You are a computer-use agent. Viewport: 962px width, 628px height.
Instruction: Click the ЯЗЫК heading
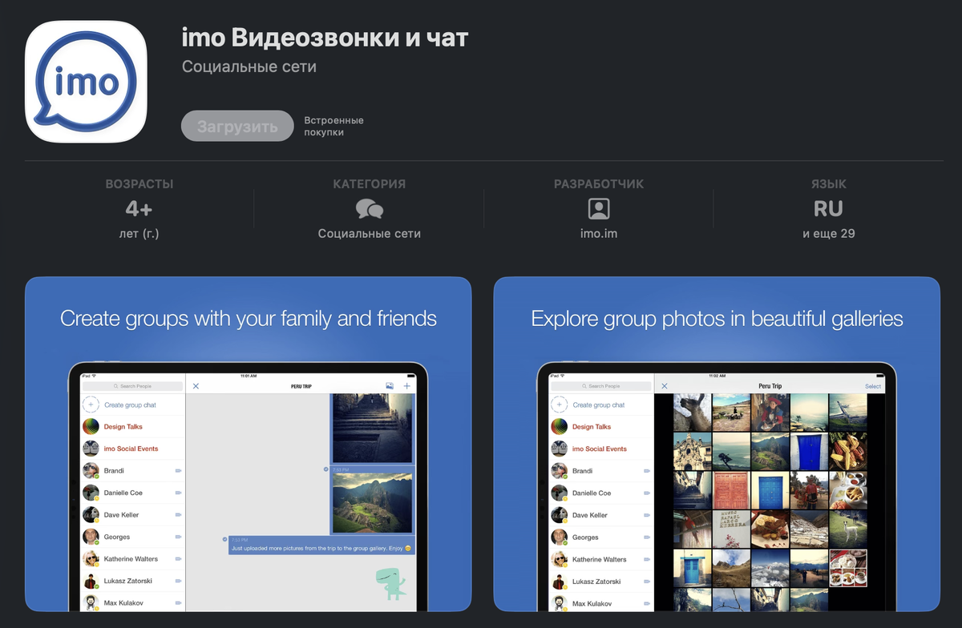pyautogui.click(x=828, y=184)
